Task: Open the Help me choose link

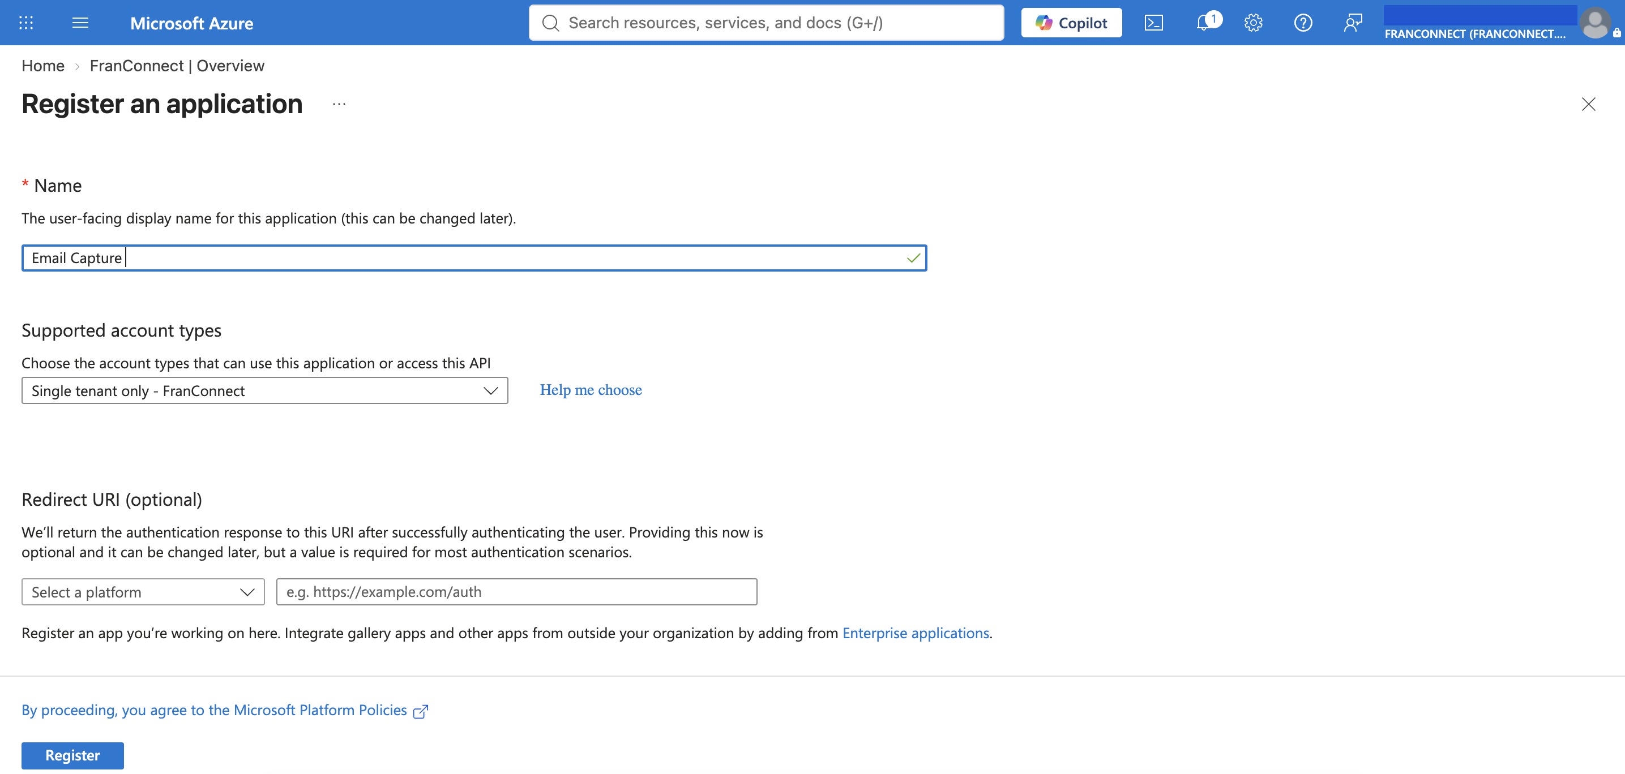Action: click(591, 390)
